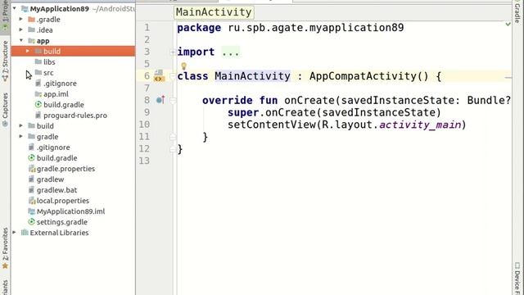Unfold the collapsed import block
This screenshot has height=295, width=524.
pyautogui.click(x=173, y=52)
